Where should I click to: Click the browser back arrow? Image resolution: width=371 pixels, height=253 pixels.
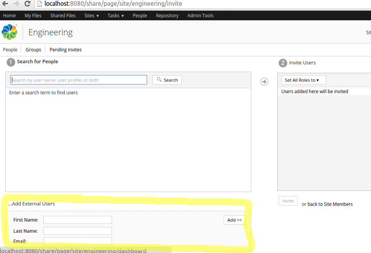[5, 4]
